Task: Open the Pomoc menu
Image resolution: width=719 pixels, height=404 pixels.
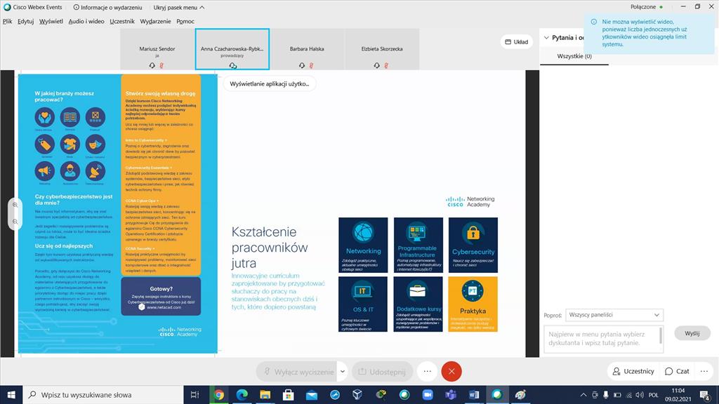Action: tap(185, 21)
